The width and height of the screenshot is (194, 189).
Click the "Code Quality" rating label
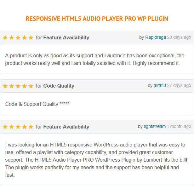coord(59,86)
